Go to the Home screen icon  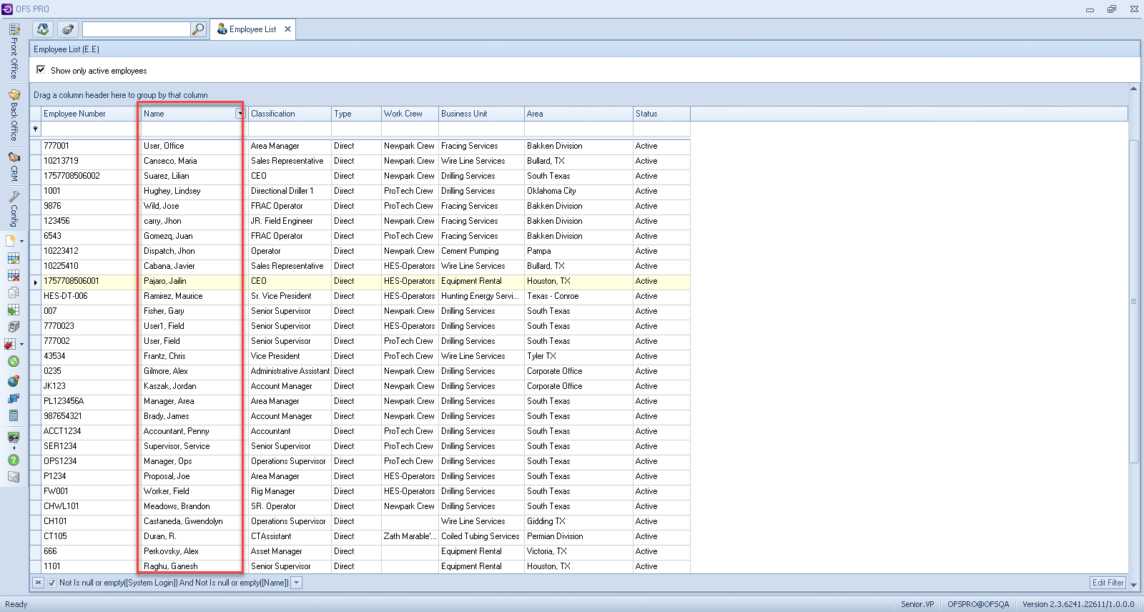click(43, 29)
